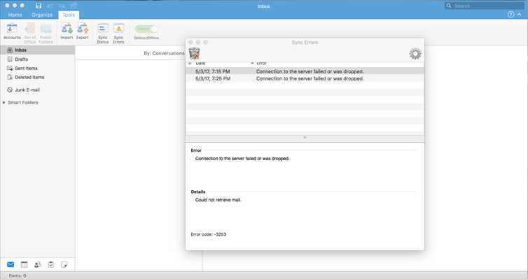Click the undo arrow in title bar
528x279 pixels.
[50, 6]
